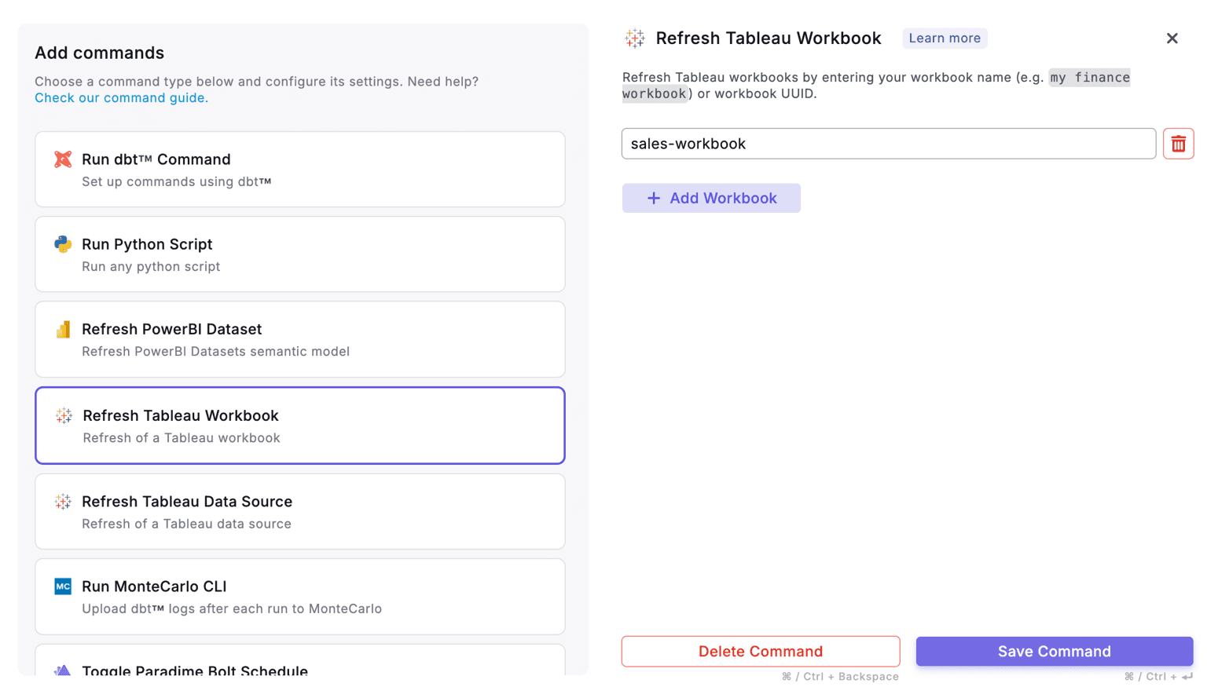Image resolution: width=1207 pixels, height=698 pixels.
Task: Close the Refresh Tableau Workbook panel
Action: pyautogui.click(x=1172, y=38)
